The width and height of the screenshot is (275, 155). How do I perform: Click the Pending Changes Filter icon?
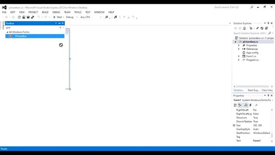pyautogui.click(x=251, y=28)
